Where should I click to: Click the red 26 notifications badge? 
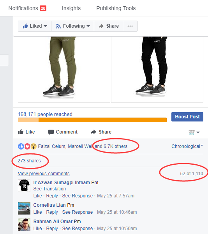tap(43, 8)
